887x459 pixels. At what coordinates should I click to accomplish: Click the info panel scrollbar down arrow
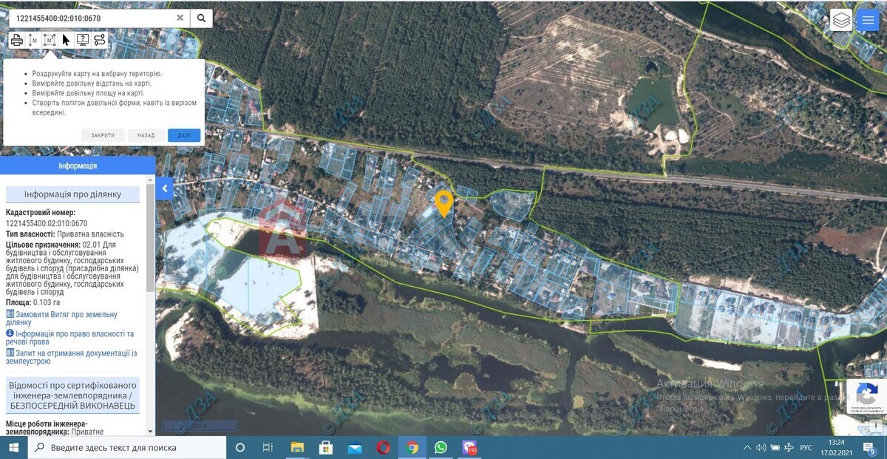point(151,431)
